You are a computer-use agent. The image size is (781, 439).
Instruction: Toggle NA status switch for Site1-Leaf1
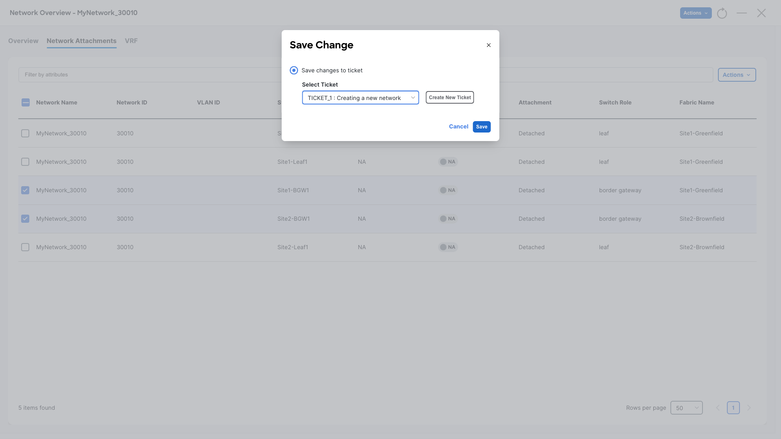coord(448,162)
